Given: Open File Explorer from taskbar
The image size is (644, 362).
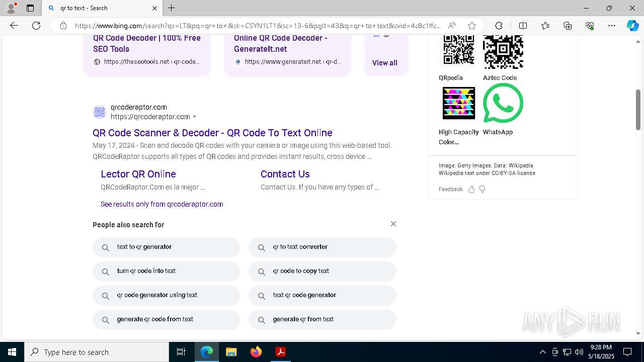Looking at the screenshot, I should coord(231,352).
